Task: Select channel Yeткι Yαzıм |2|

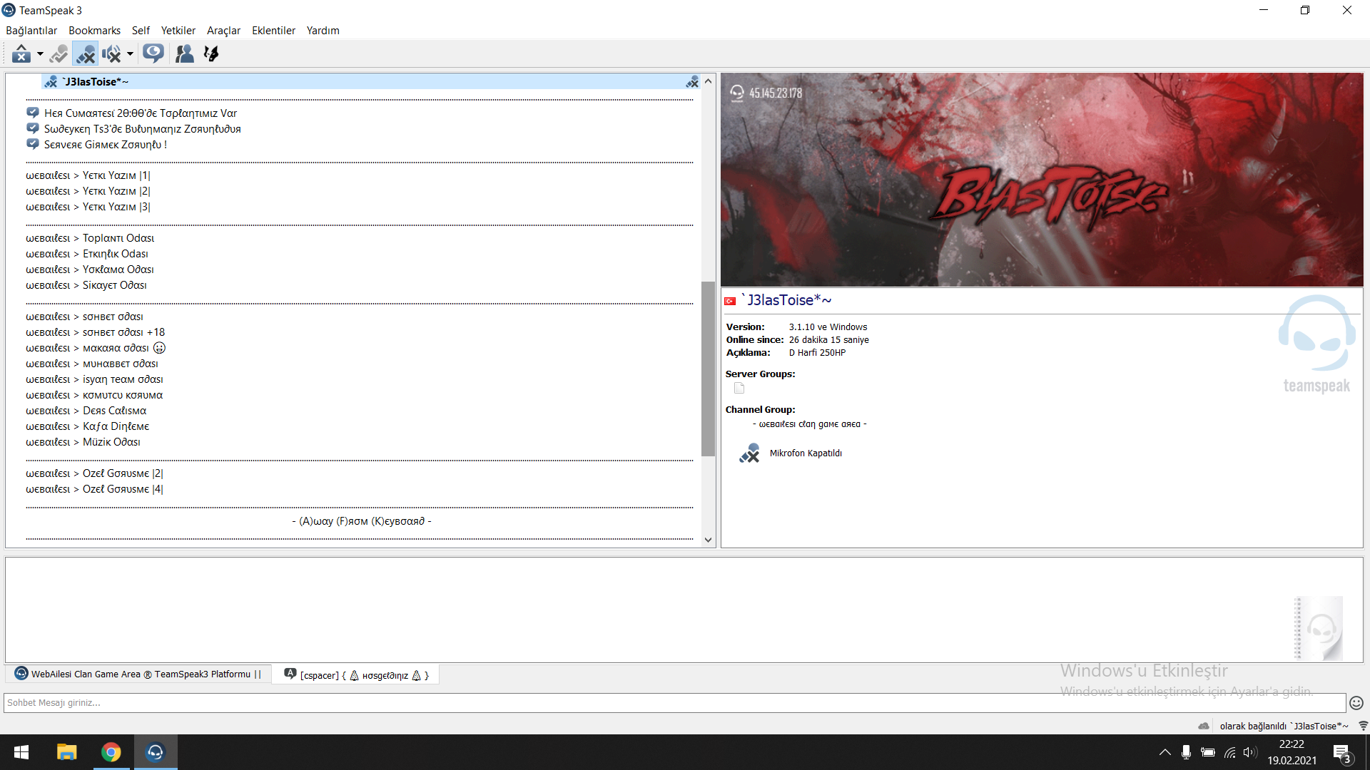Action: click(88, 191)
